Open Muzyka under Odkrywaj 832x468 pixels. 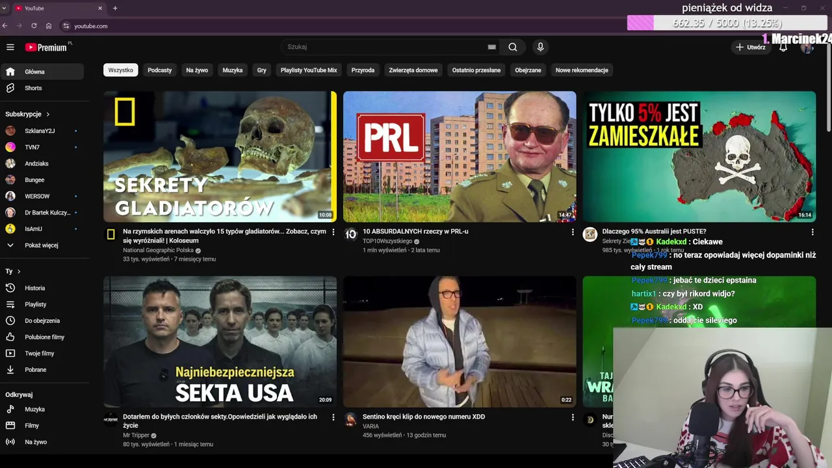(42, 409)
